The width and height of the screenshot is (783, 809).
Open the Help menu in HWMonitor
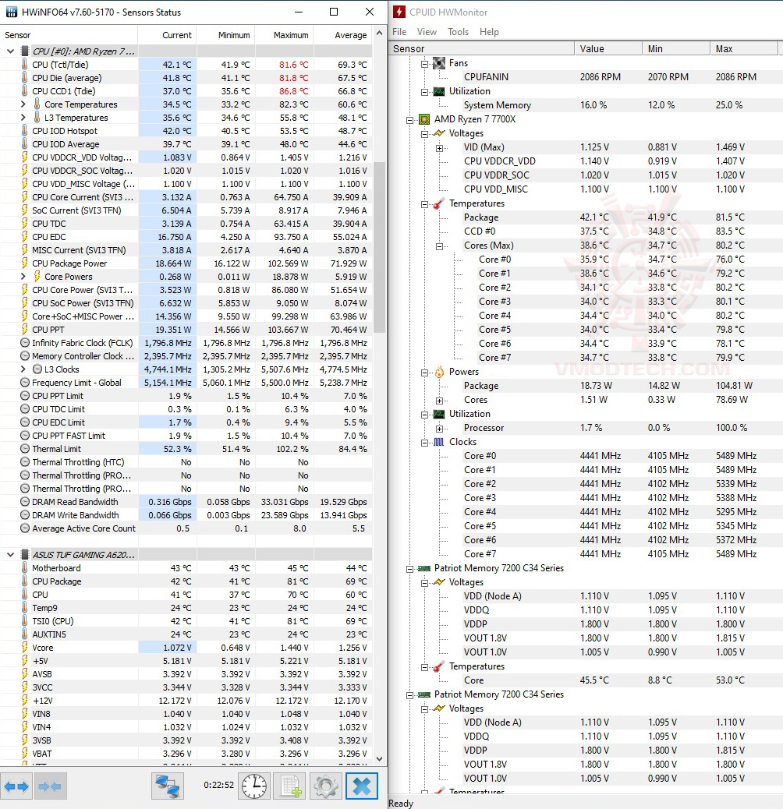coord(489,32)
